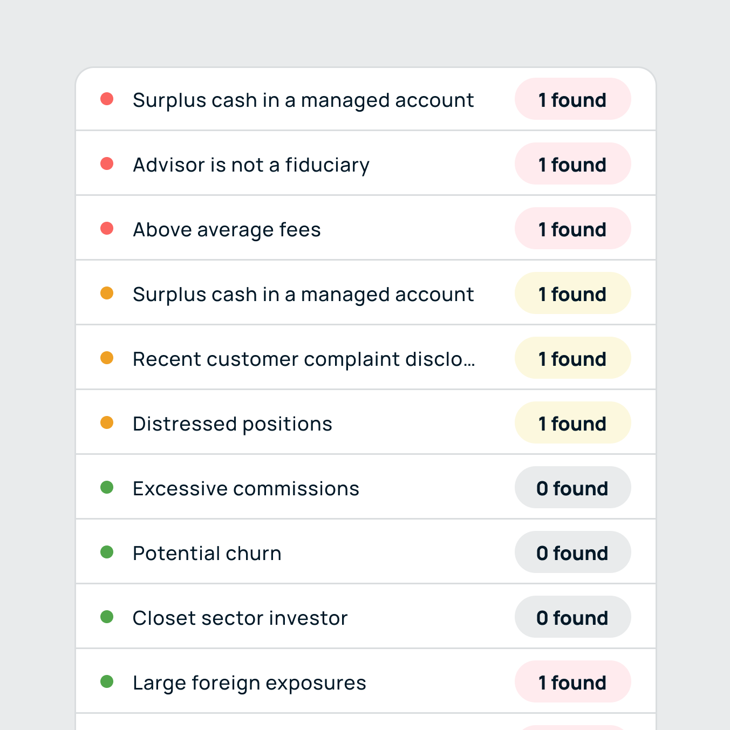Select the Potential churn label

tap(207, 553)
